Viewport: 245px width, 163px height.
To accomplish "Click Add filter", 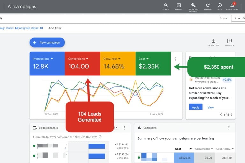I will pos(55,28).
